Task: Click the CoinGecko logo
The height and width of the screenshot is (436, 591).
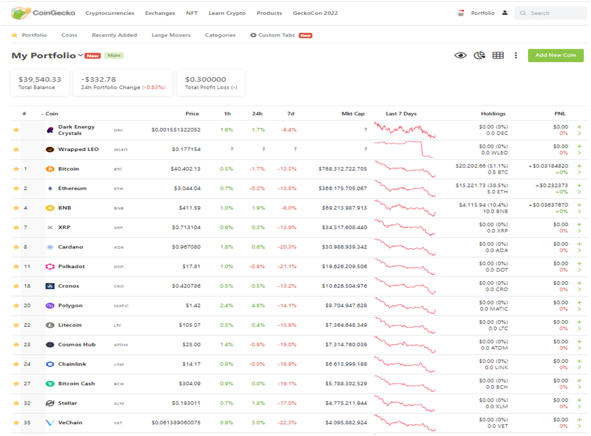Action: coord(43,13)
